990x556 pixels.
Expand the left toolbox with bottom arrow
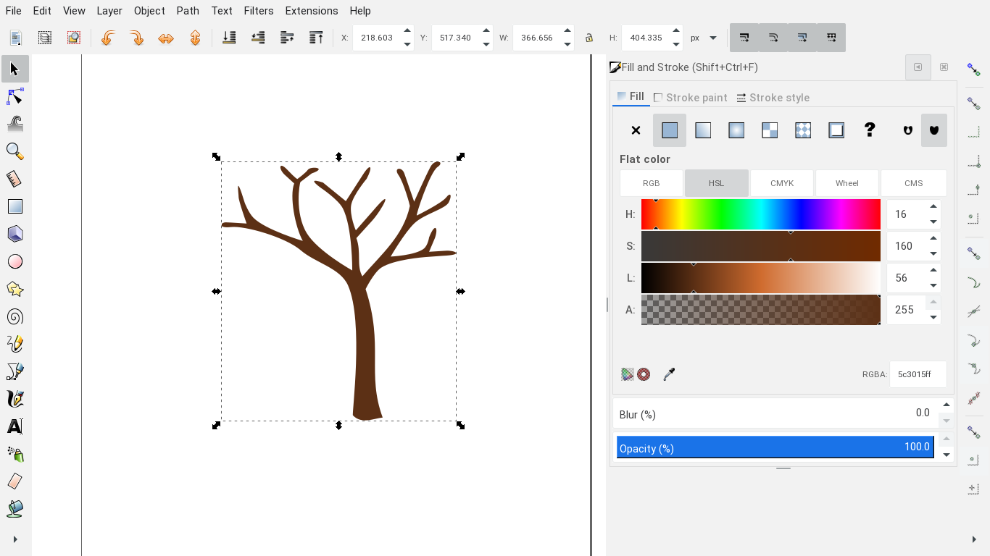pos(15,539)
